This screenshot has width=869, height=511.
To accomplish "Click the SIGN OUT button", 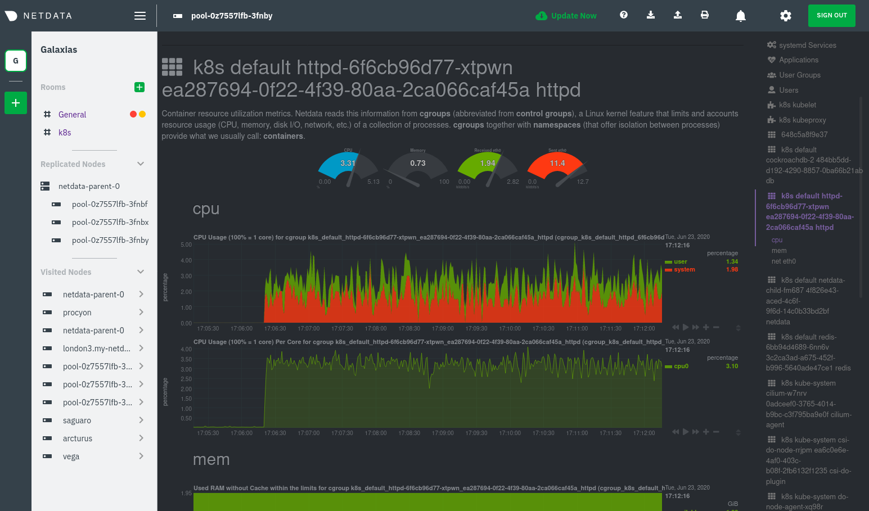I will 831,16.
